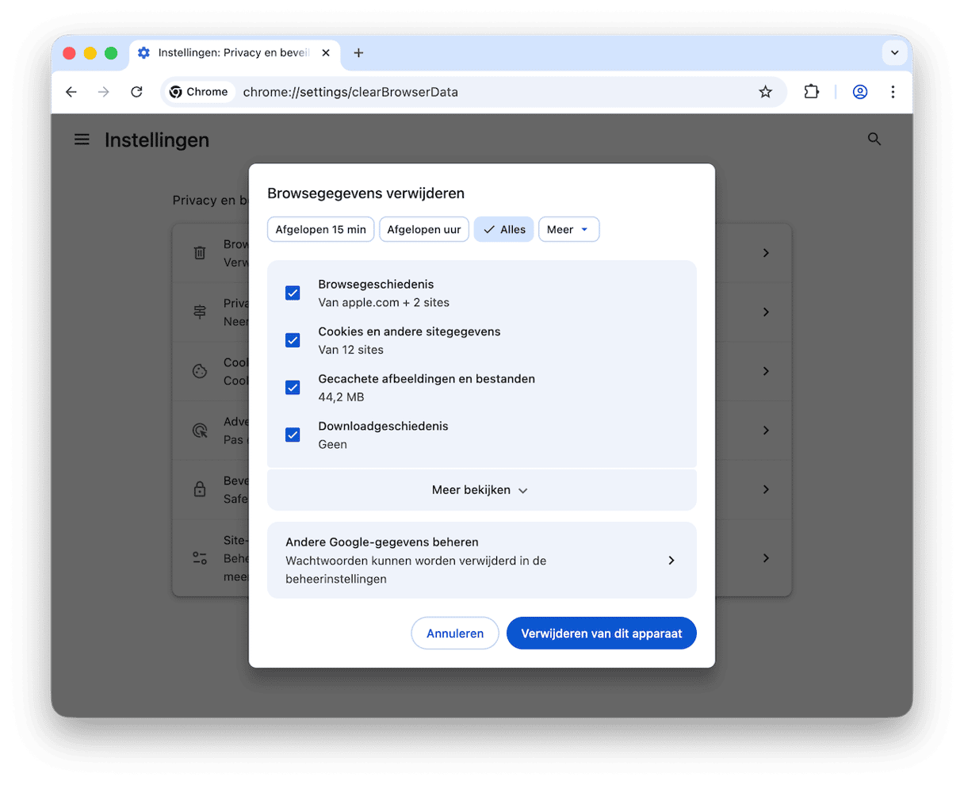
Task: Click the settings search magnifier icon
Action: [x=874, y=140]
